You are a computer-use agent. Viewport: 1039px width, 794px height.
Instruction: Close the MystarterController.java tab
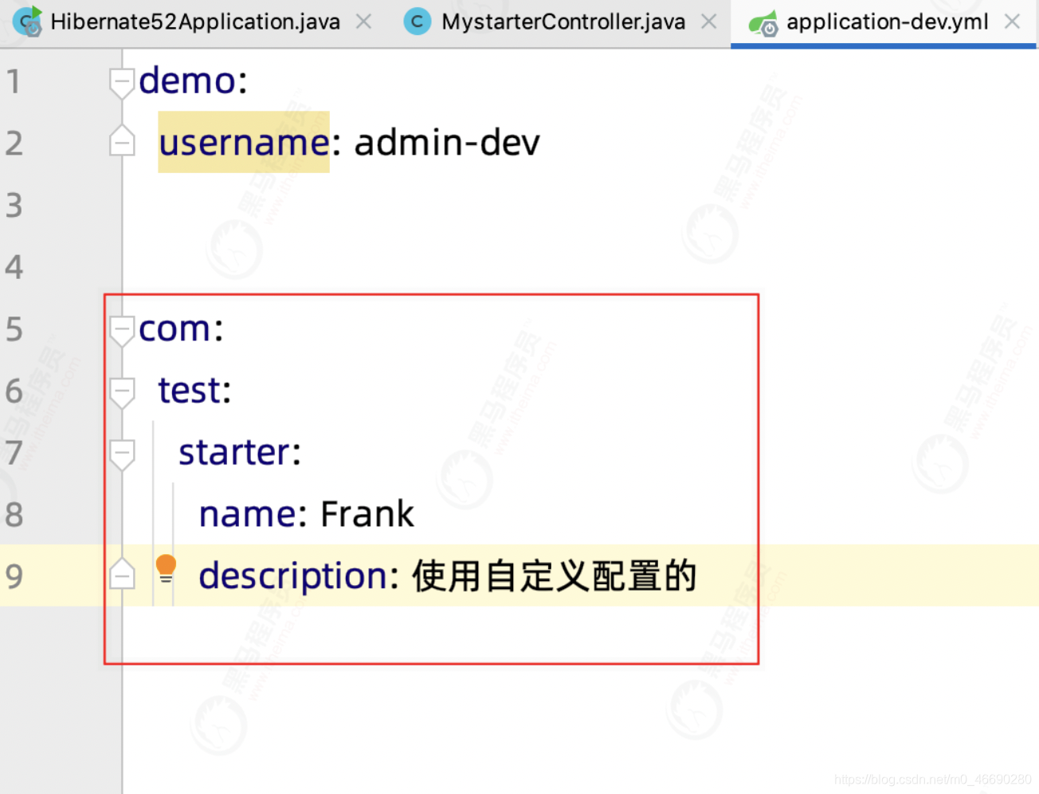tap(708, 22)
